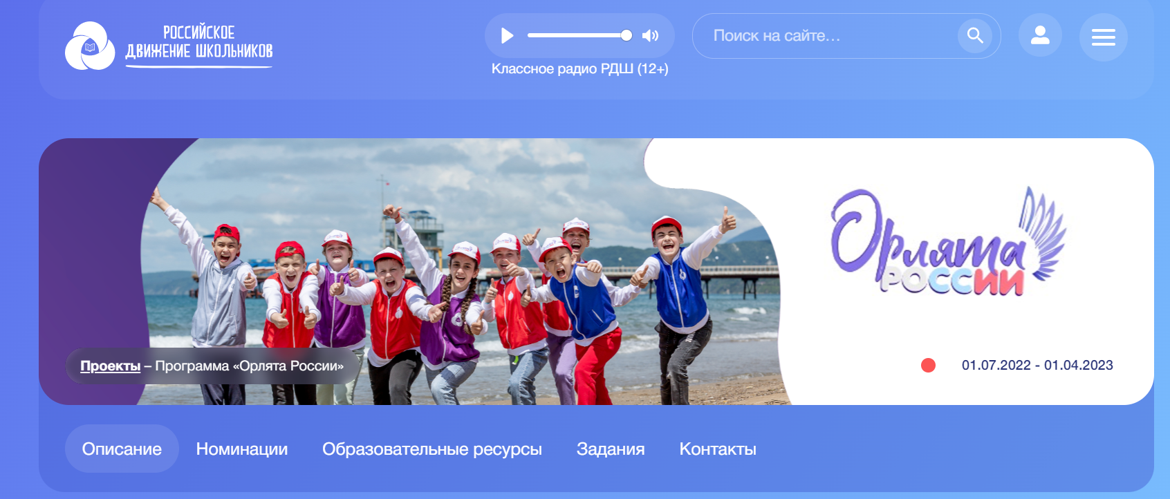This screenshot has height=499, width=1170.
Task: Open the Российское движение школьников logo homepage
Action: (x=169, y=46)
